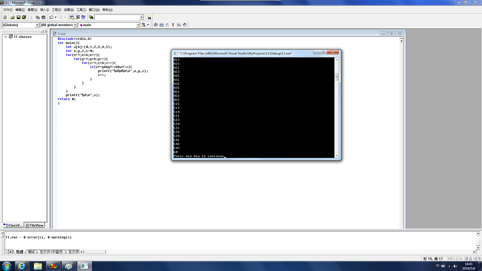The width and height of the screenshot is (482, 271).
Task: Open the Globals class dropdown
Action: (37, 25)
